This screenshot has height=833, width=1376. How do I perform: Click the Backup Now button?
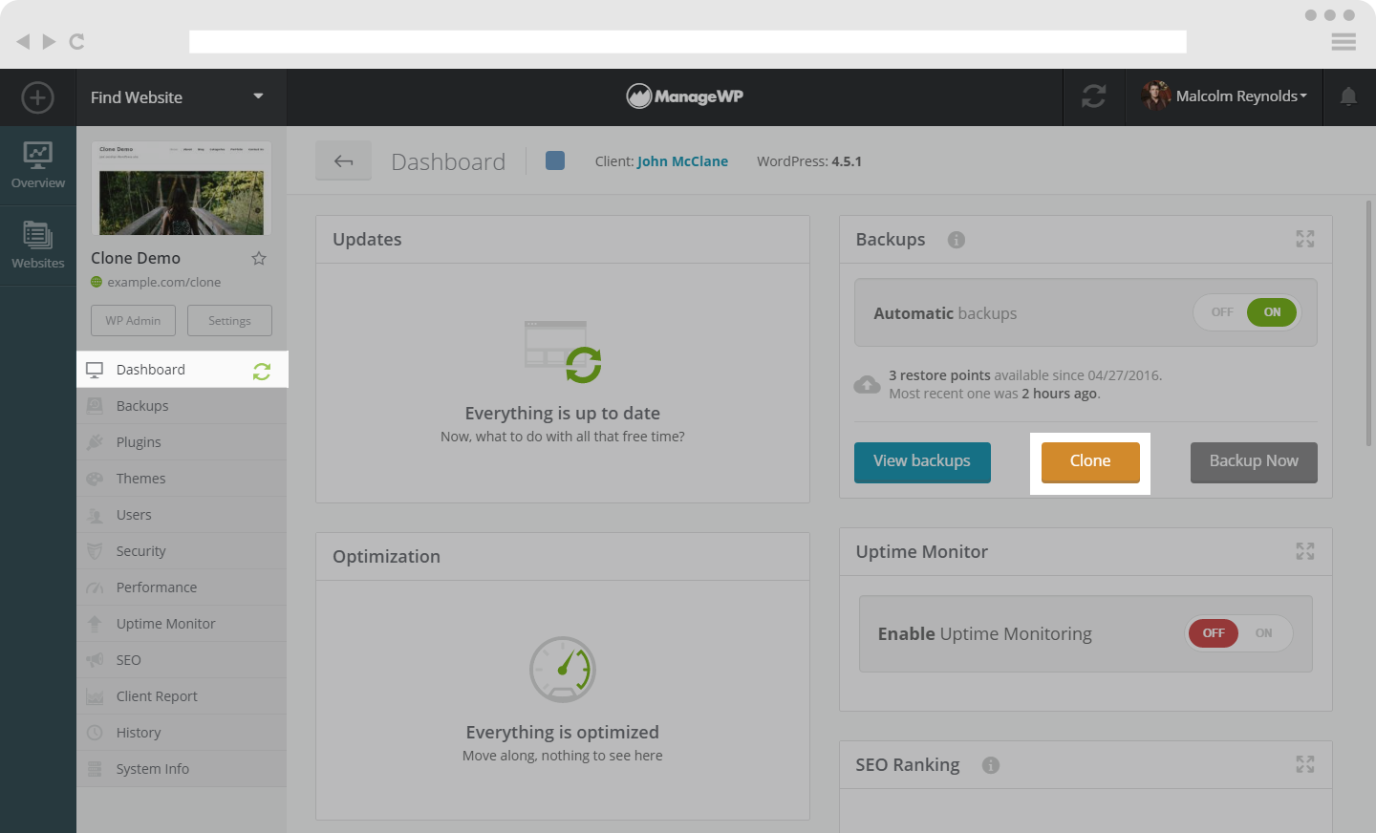tap(1254, 462)
